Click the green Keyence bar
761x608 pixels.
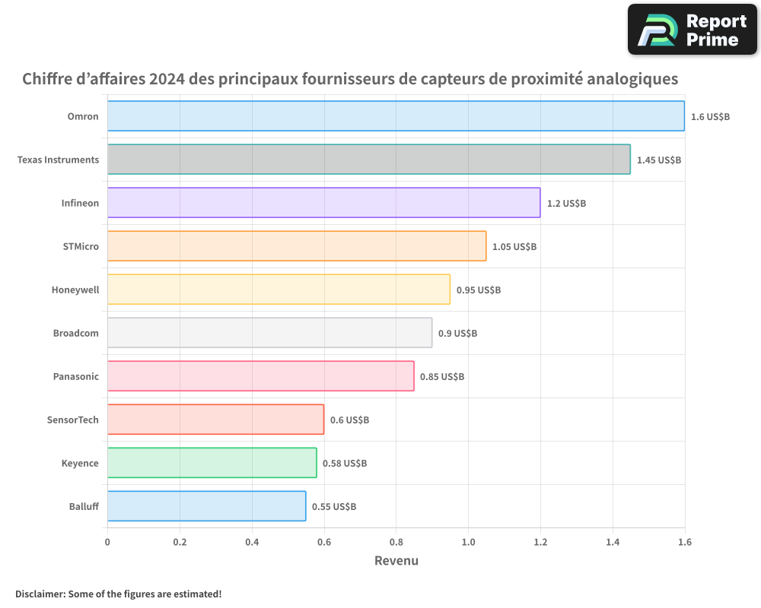pyautogui.click(x=212, y=463)
